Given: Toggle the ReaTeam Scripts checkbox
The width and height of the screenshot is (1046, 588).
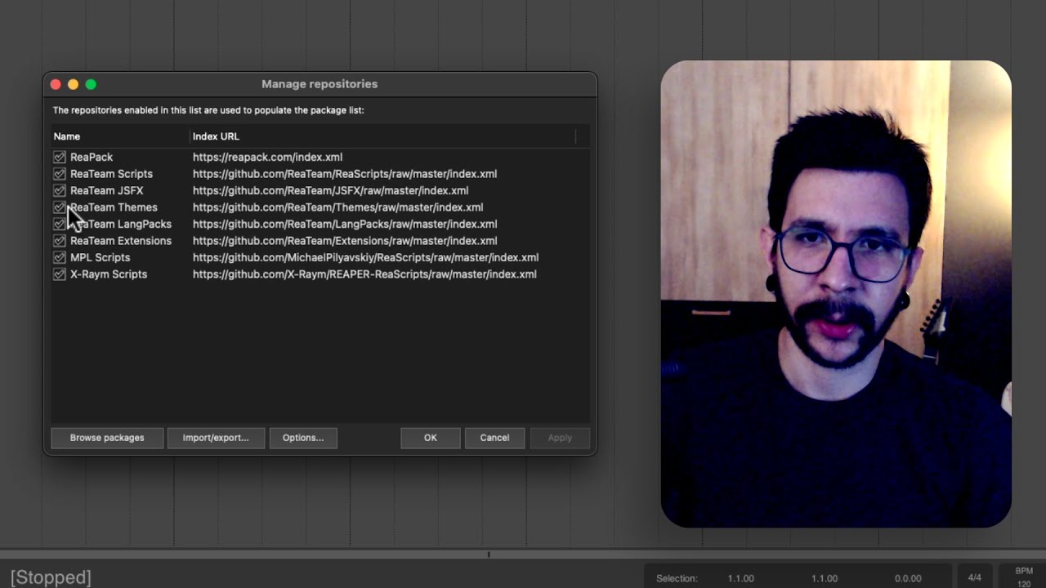Looking at the screenshot, I should point(60,174).
